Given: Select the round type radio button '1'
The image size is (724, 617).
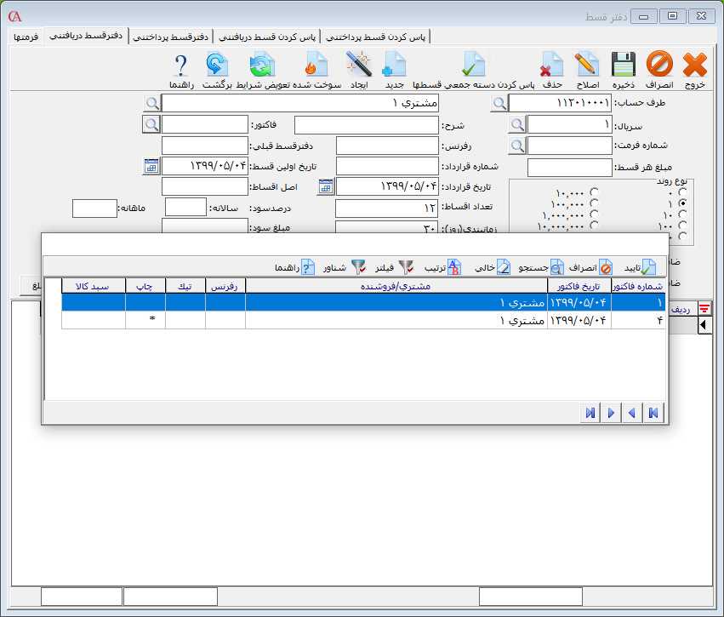Looking at the screenshot, I should click(x=682, y=203).
